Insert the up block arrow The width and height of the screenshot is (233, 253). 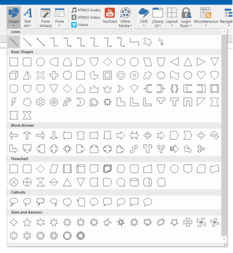[x=27, y=135]
